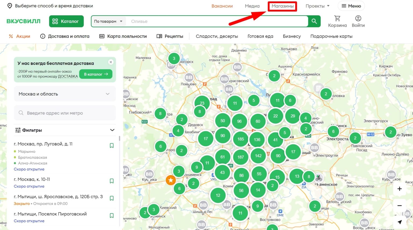Click the geolocation arrow on map
The image size is (413, 230).
[x=400, y=222]
